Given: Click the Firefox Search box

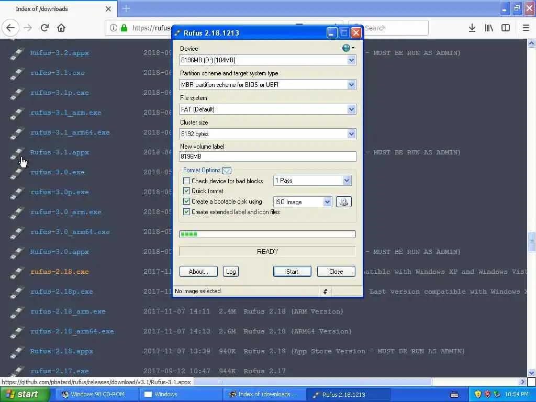Looking at the screenshot, I should pyautogui.click(x=388, y=28).
